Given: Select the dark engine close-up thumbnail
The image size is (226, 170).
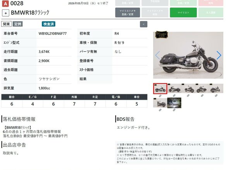Looking at the screenshot, I should [x=174, y=103].
